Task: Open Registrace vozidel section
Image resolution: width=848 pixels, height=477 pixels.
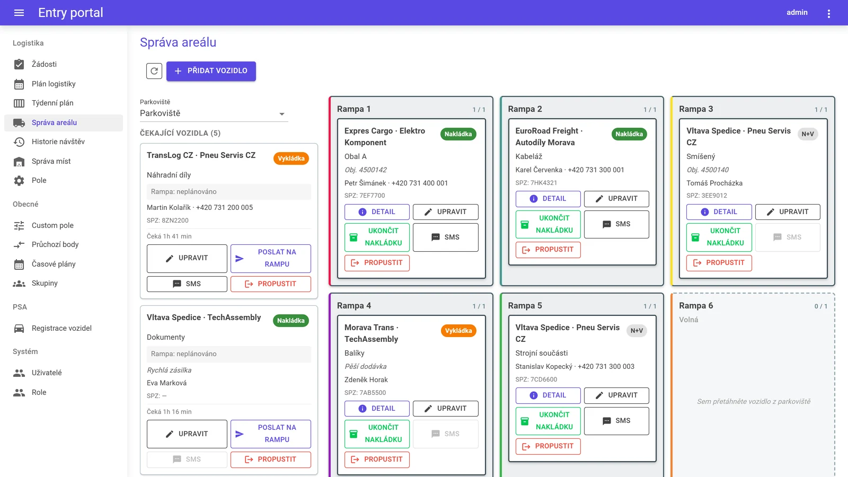Action: [64, 328]
